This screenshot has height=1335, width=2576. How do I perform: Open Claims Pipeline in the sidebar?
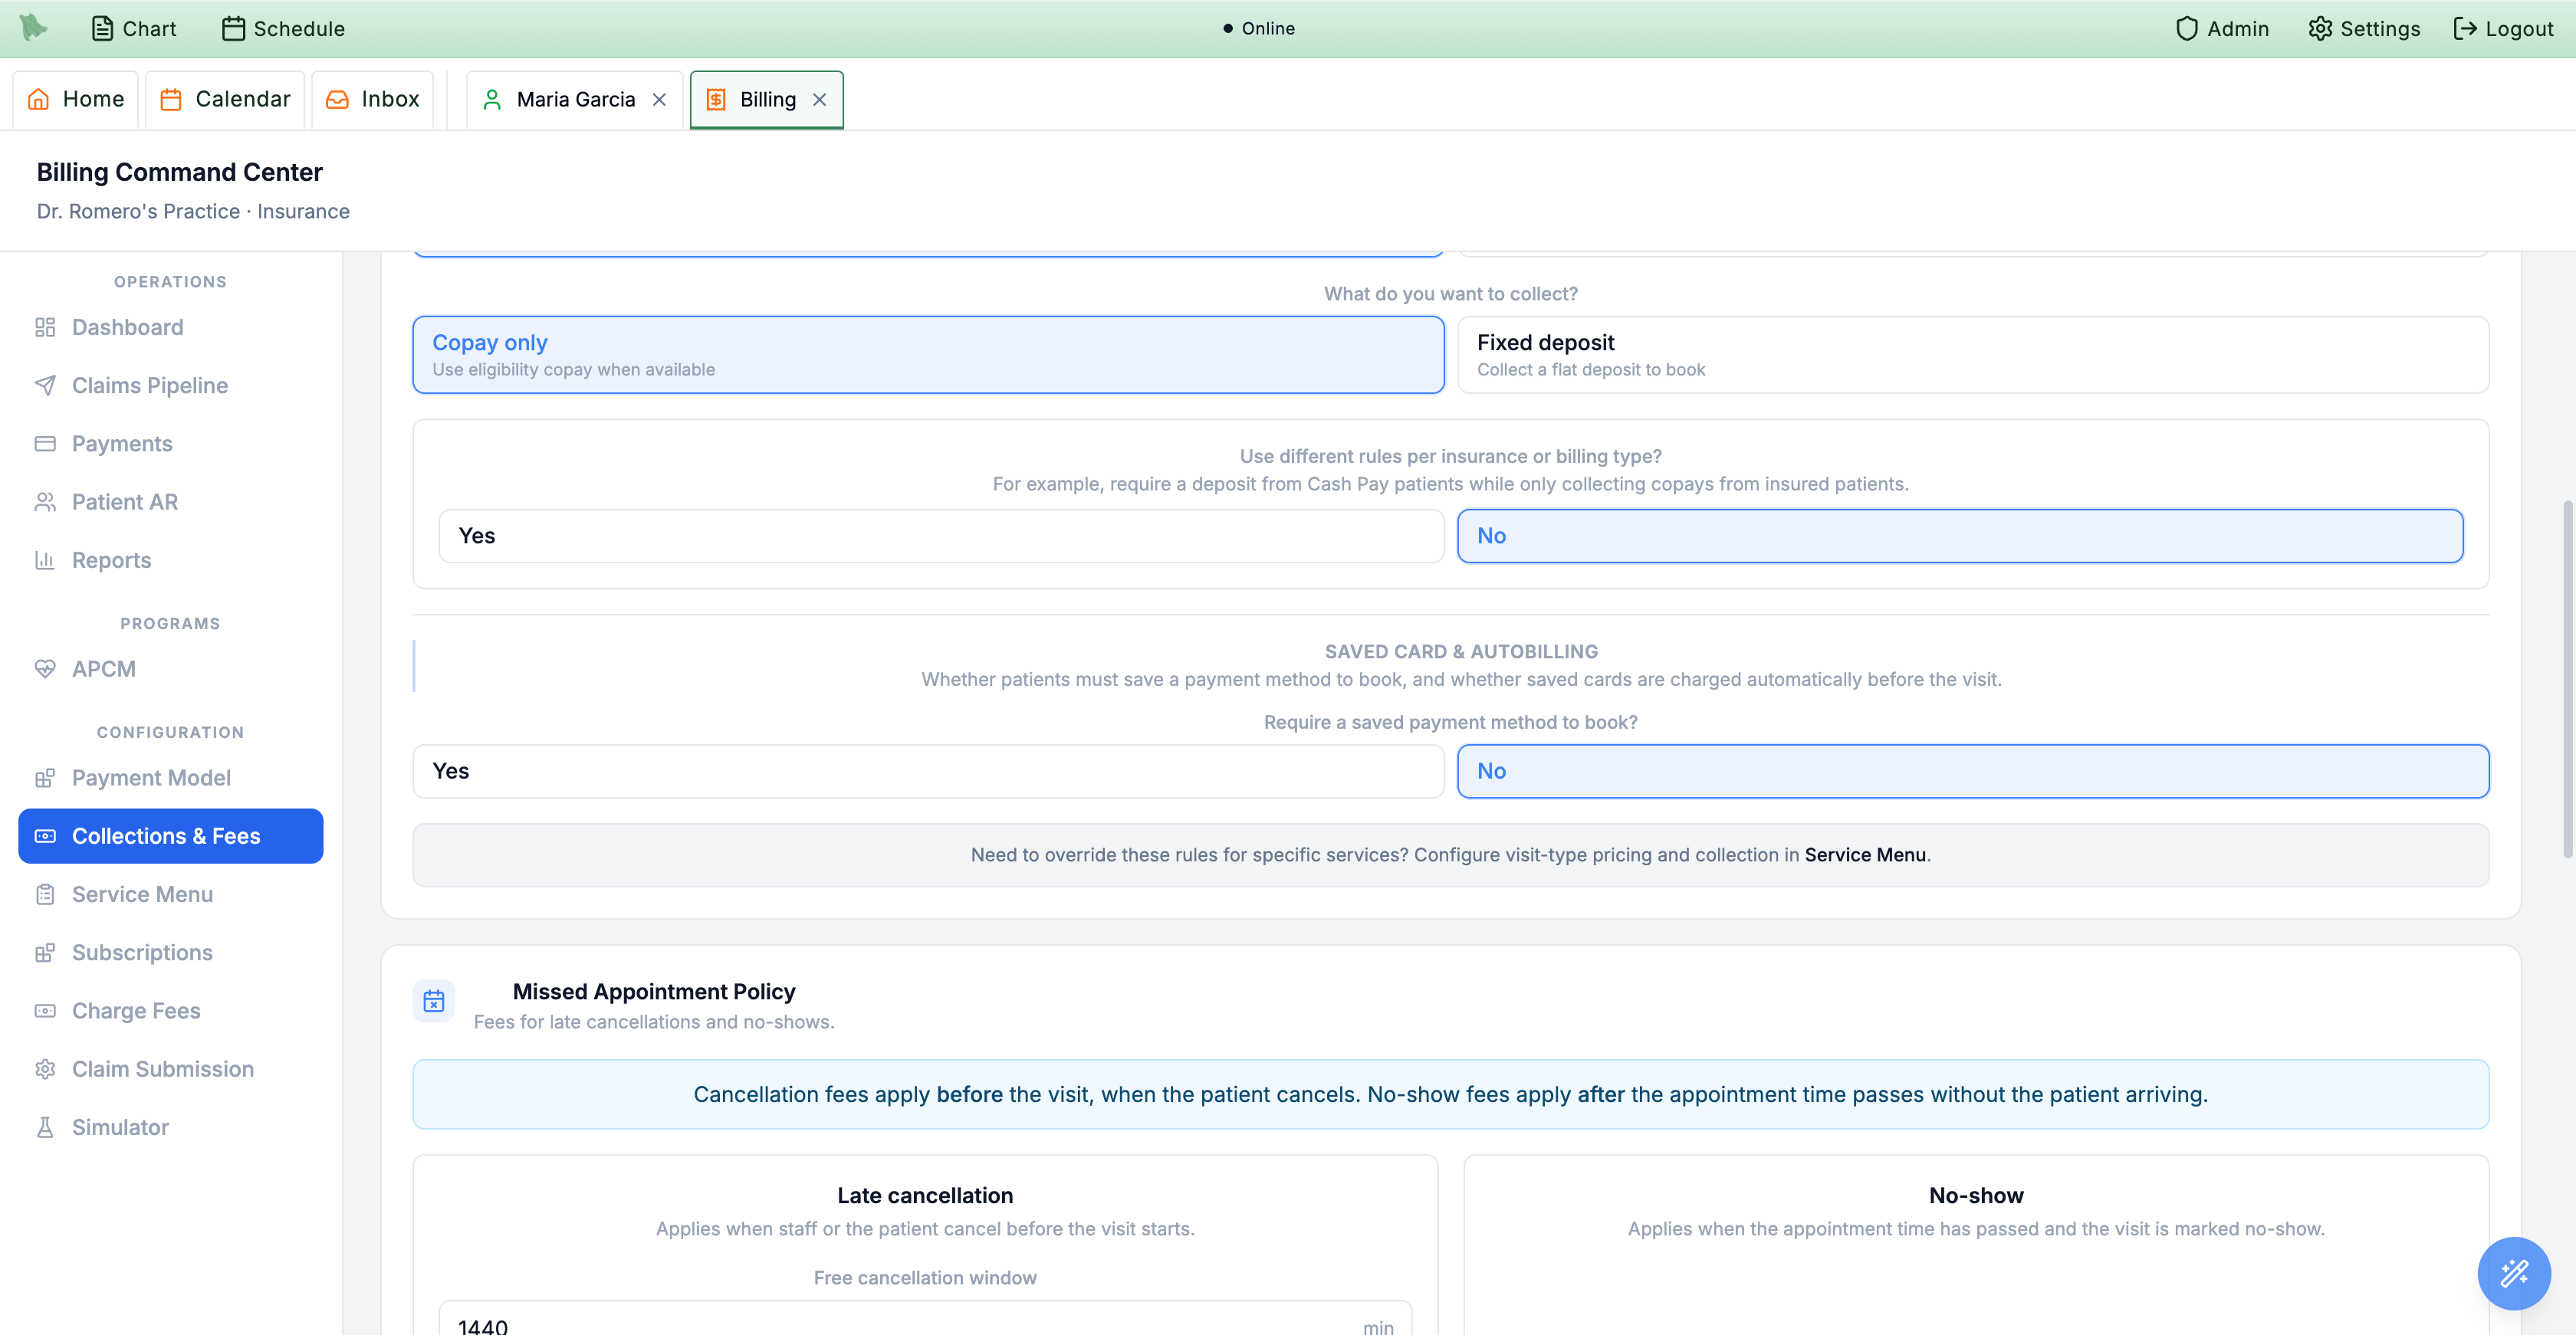(171, 385)
